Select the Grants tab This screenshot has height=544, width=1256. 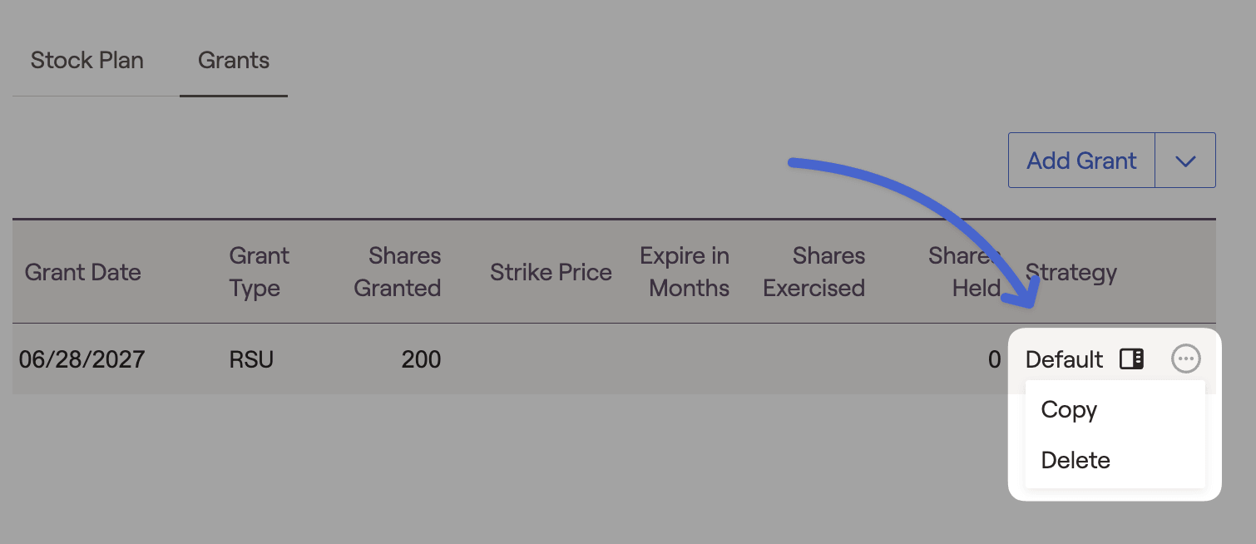[x=234, y=61]
